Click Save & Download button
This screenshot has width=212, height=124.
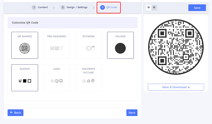(x=176, y=87)
